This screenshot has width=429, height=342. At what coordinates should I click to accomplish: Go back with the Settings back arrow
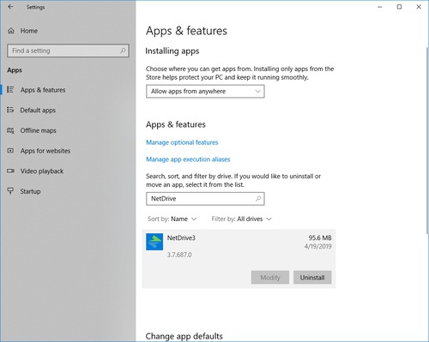[x=10, y=7]
